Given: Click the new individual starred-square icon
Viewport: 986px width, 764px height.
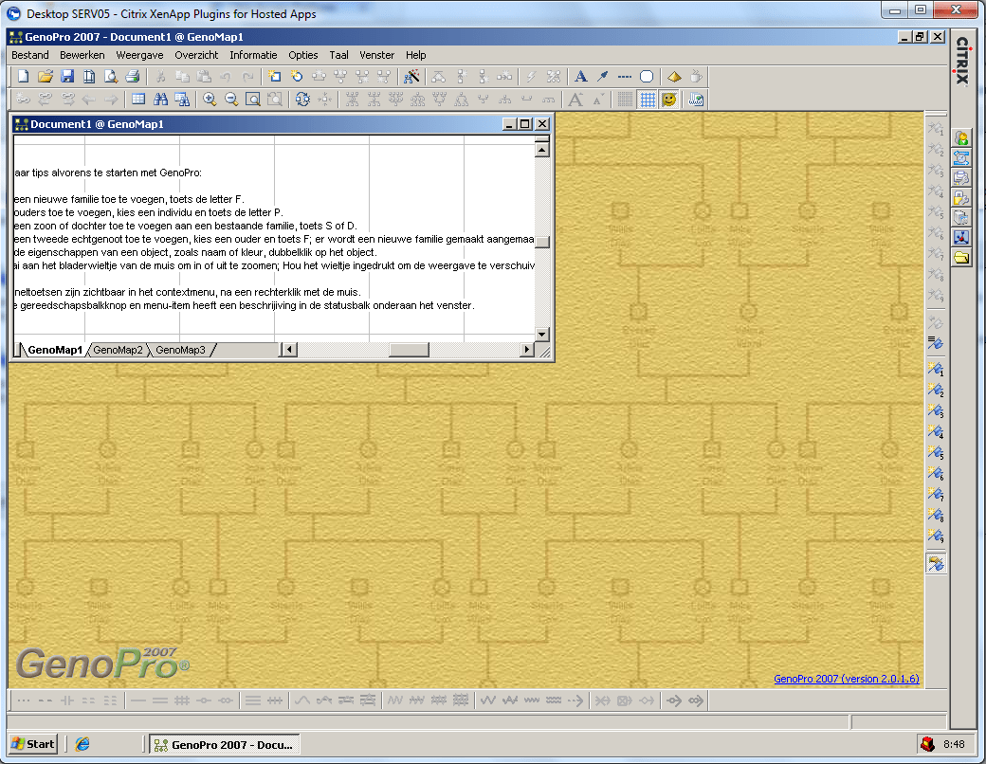Looking at the screenshot, I should 275,77.
